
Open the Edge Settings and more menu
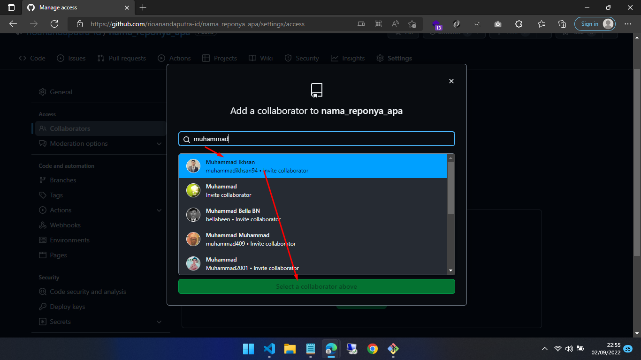pos(628,24)
